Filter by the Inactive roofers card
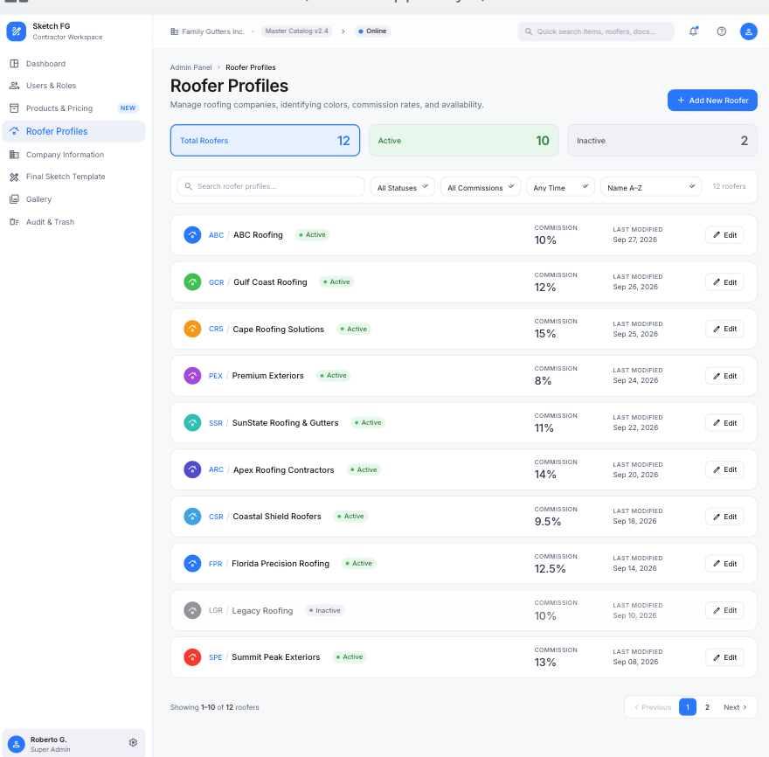This screenshot has height=757, width=769. coord(662,141)
